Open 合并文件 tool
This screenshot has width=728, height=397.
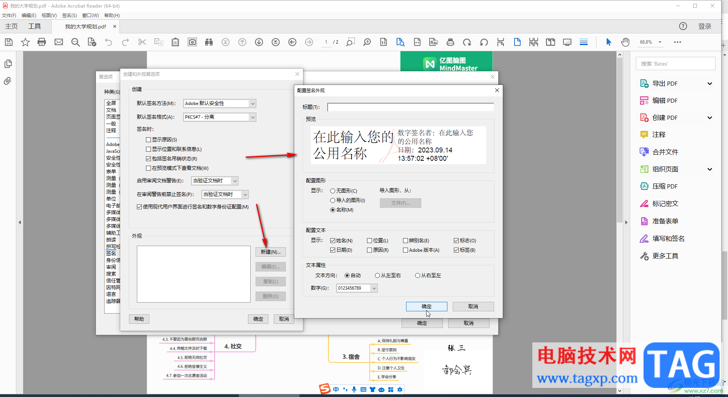664,152
